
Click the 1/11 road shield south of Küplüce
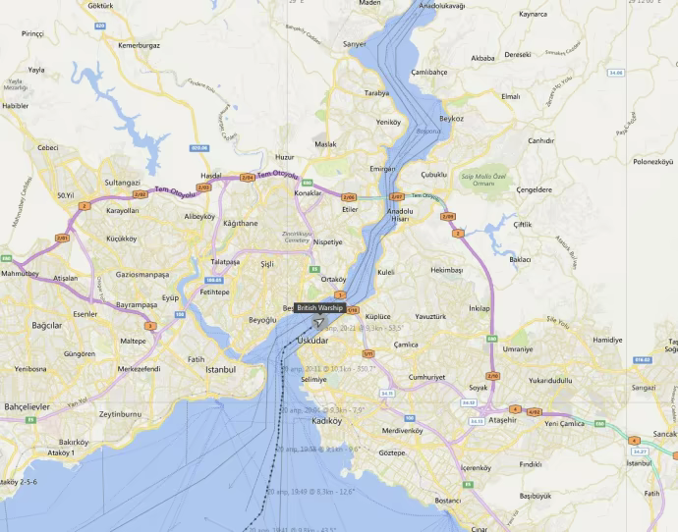coord(367,354)
